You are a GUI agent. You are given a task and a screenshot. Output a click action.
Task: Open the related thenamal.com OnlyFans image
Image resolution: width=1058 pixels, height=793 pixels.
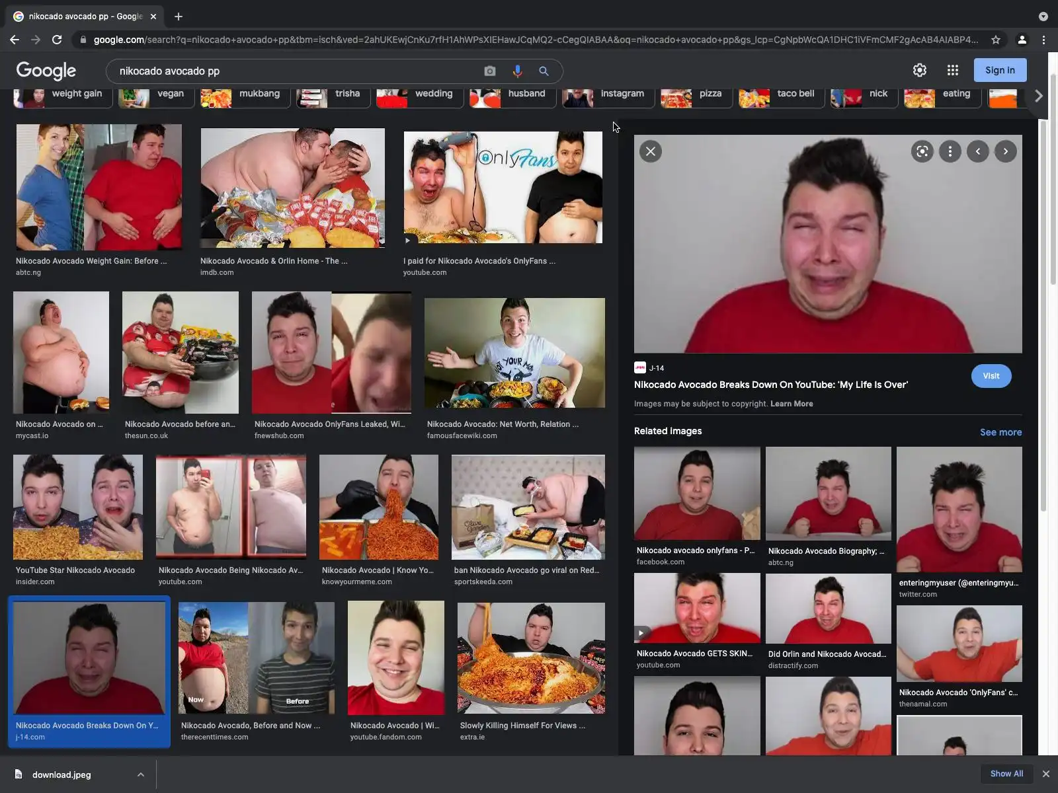(x=959, y=644)
